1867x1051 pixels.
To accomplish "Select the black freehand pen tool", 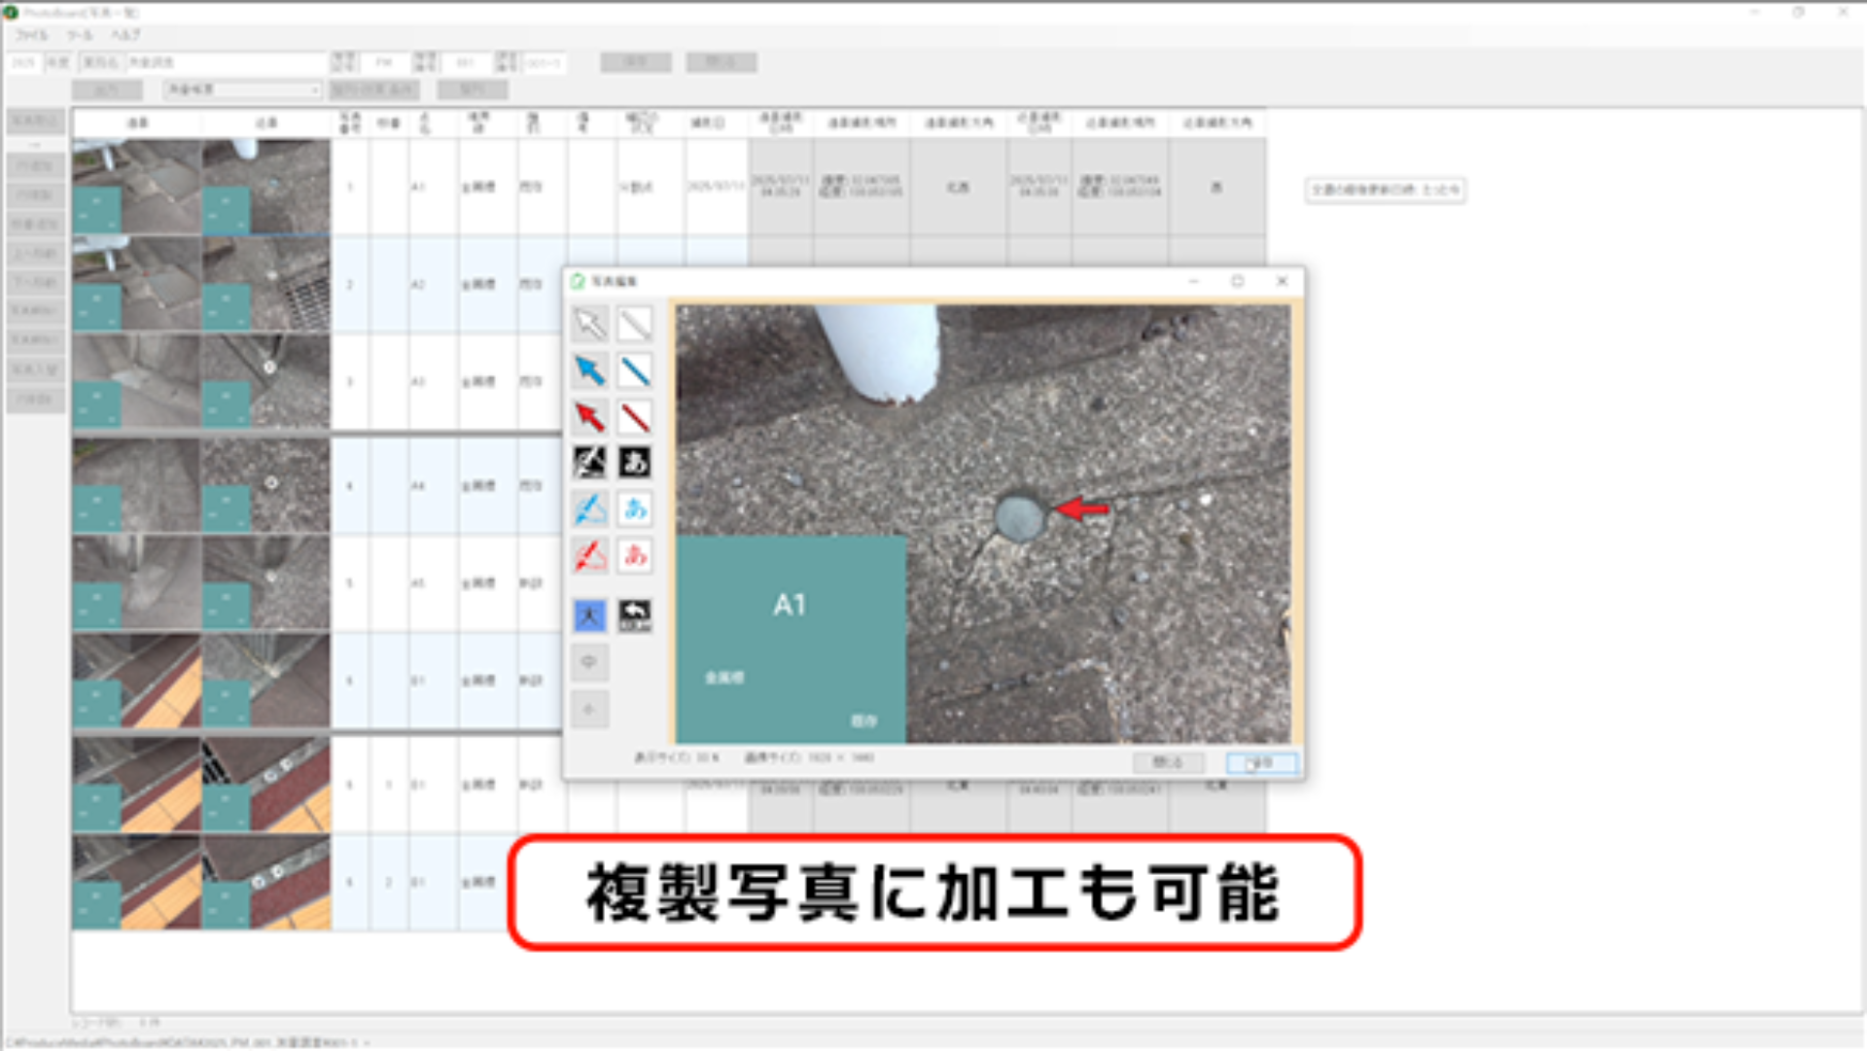I will click(589, 463).
